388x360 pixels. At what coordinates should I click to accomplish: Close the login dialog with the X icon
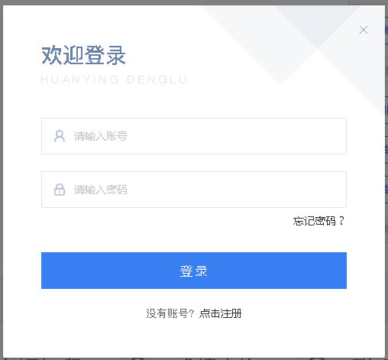364,30
